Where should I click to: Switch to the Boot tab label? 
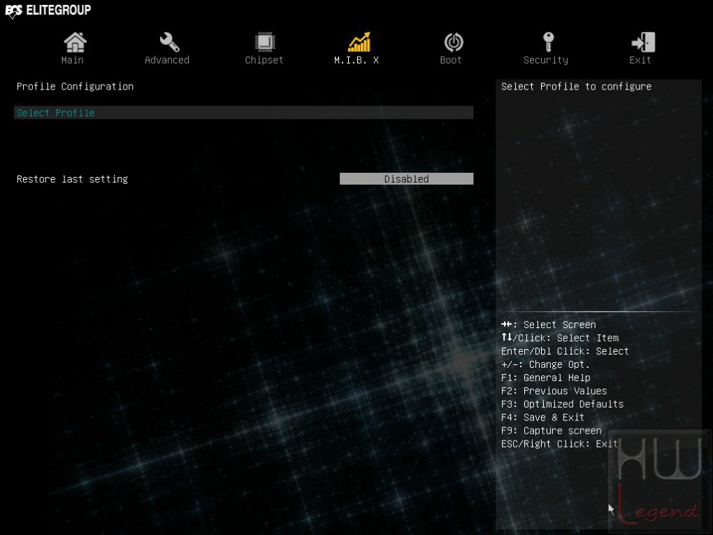tap(451, 60)
